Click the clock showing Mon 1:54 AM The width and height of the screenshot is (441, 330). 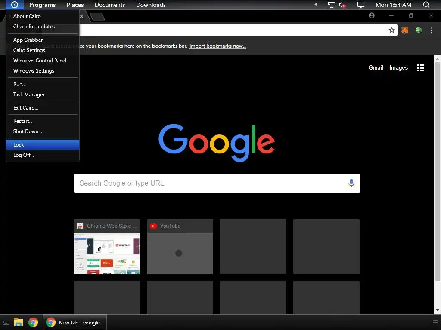[393, 5]
